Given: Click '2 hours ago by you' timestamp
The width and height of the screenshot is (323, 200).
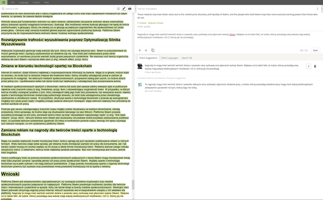Looking at the screenshot, I should click(153, 72).
